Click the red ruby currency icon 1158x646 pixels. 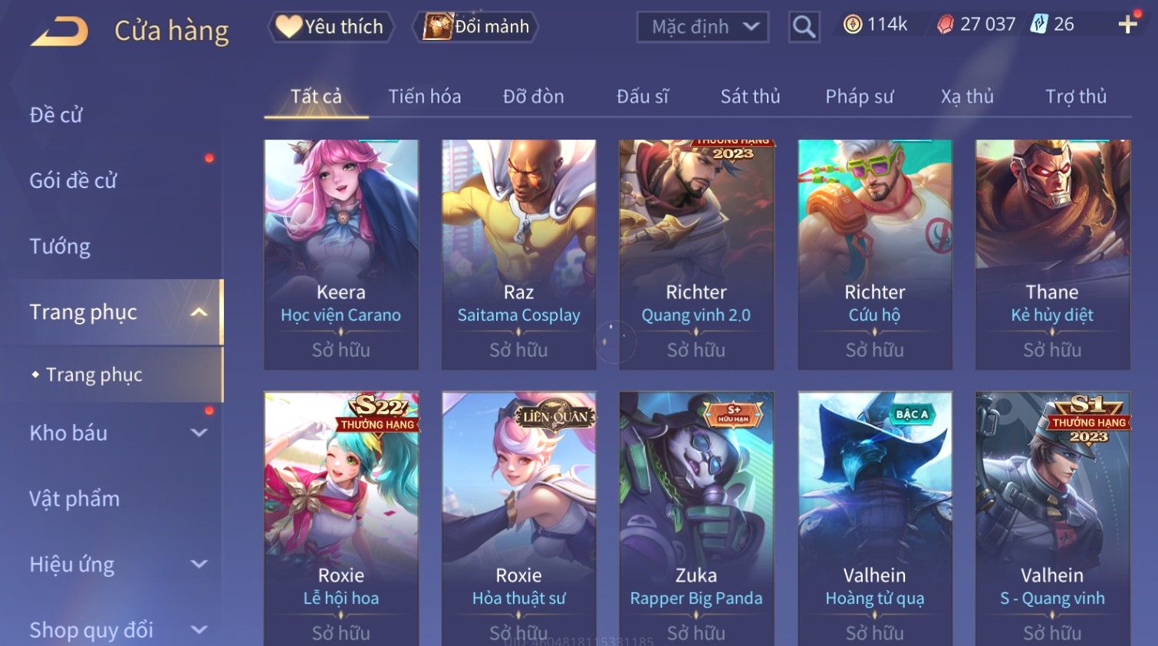[x=946, y=25]
